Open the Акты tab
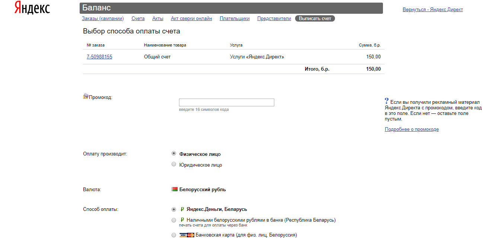 (158, 19)
